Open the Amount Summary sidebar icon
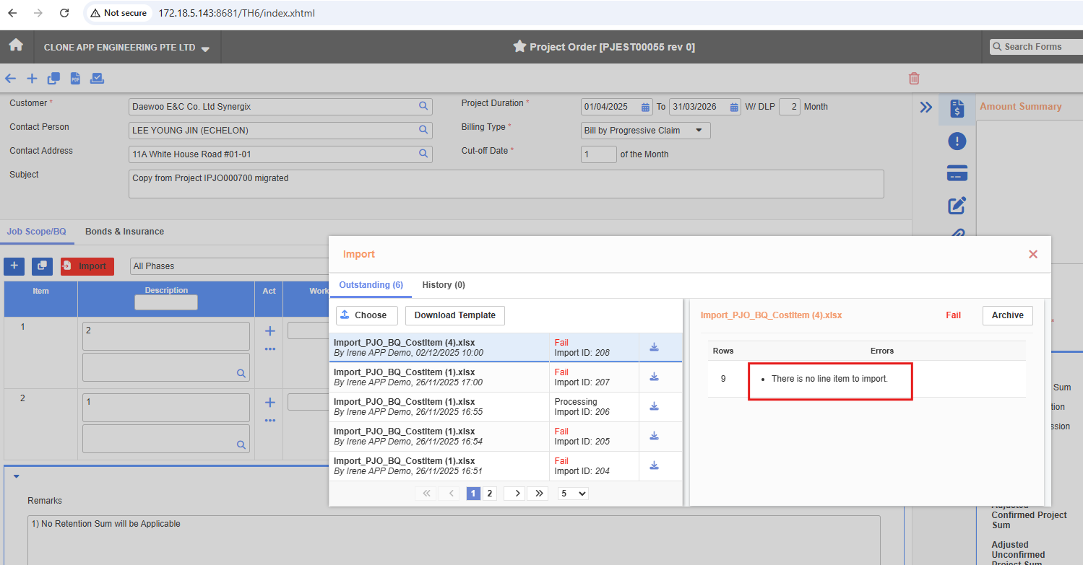 tap(957, 108)
